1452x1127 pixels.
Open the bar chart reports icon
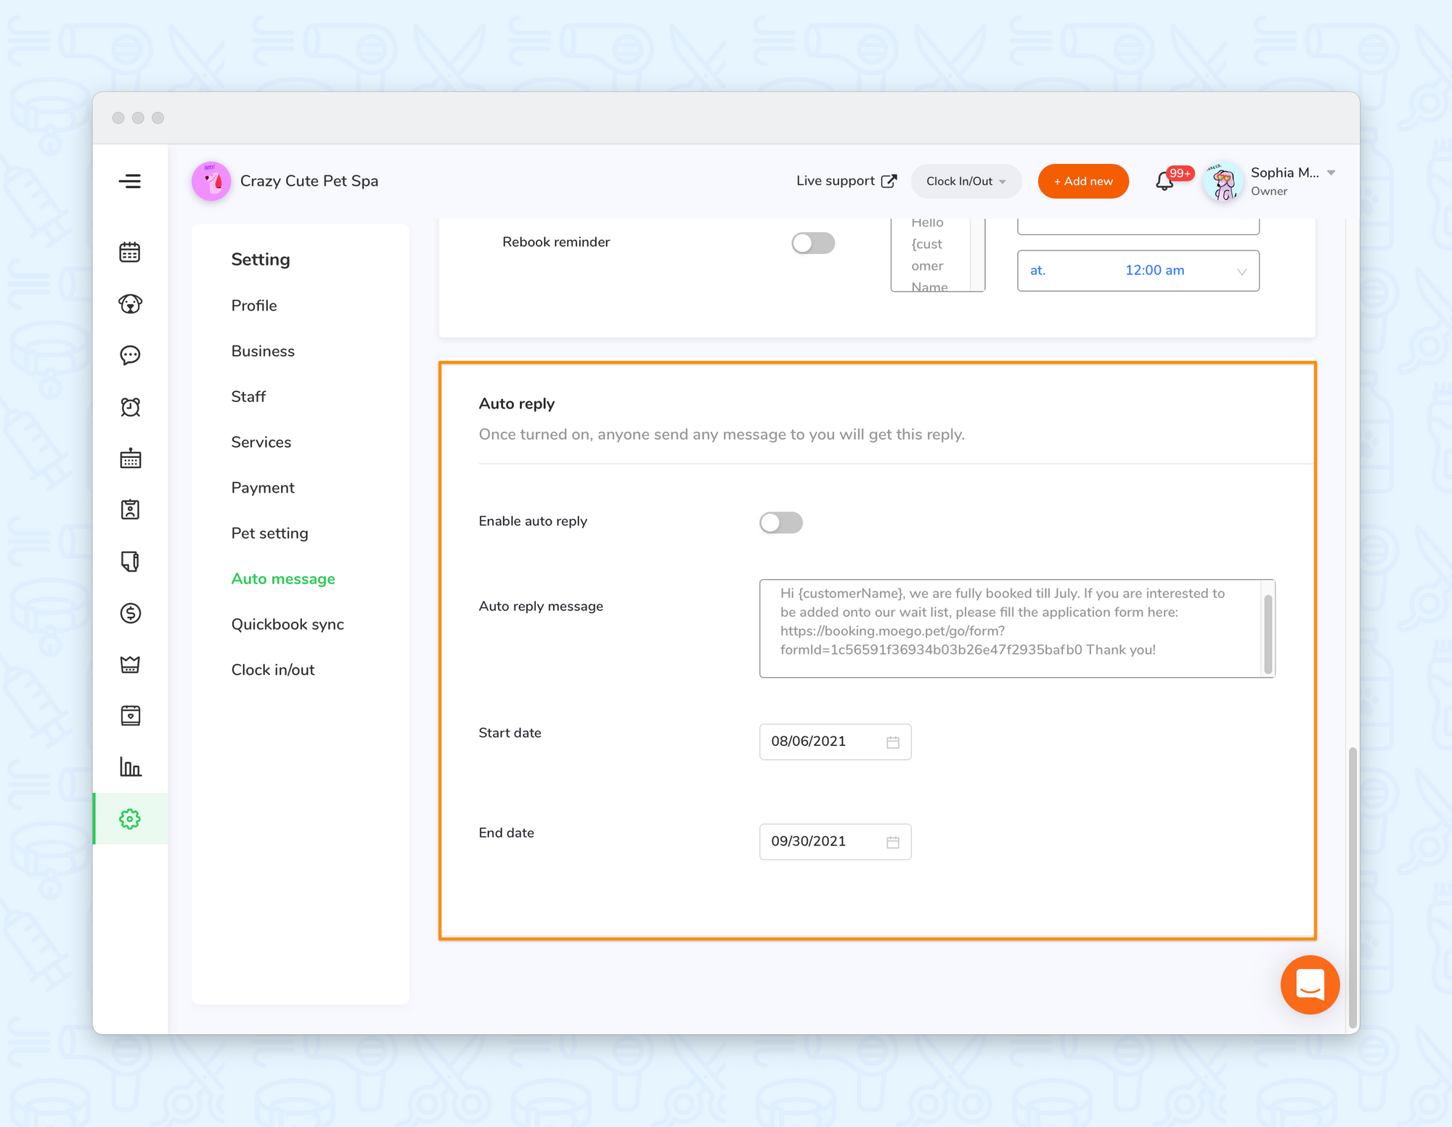(130, 767)
